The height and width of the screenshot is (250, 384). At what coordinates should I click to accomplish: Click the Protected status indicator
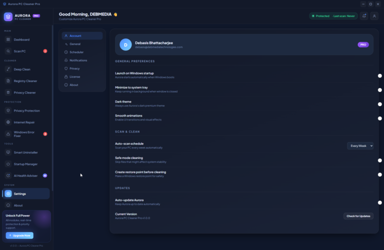pos(320,16)
